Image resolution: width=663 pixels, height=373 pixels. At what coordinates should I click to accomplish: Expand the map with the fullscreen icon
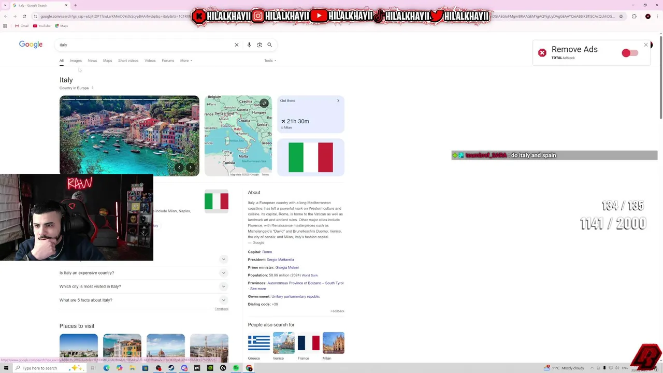(264, 103)
